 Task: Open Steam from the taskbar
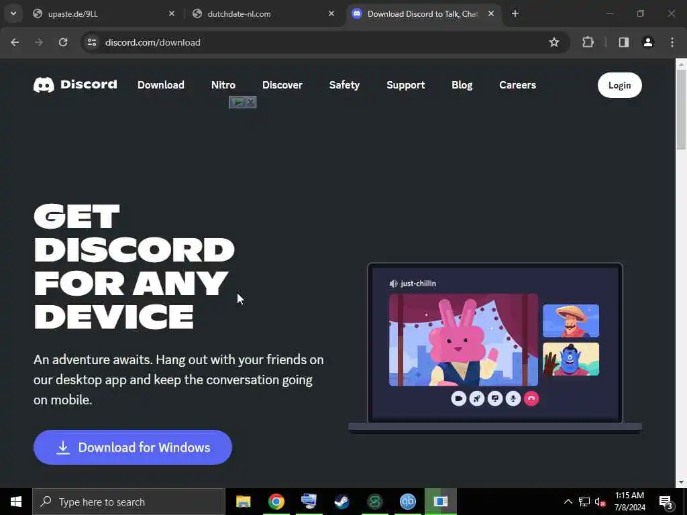point(341,502)
